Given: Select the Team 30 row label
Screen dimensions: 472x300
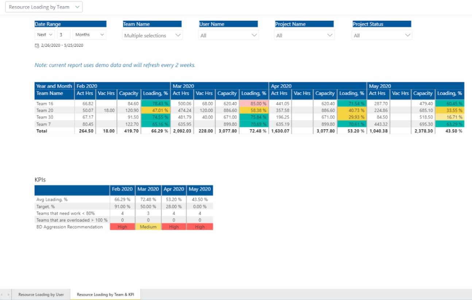Looking at the screenshot, I should (x=45, y=117).
